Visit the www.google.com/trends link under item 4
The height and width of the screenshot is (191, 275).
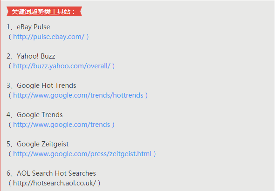coord(62,125)
